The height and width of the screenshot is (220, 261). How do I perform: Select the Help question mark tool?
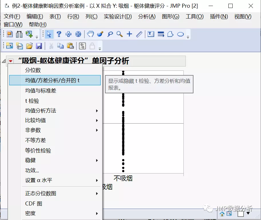[59, 34]
